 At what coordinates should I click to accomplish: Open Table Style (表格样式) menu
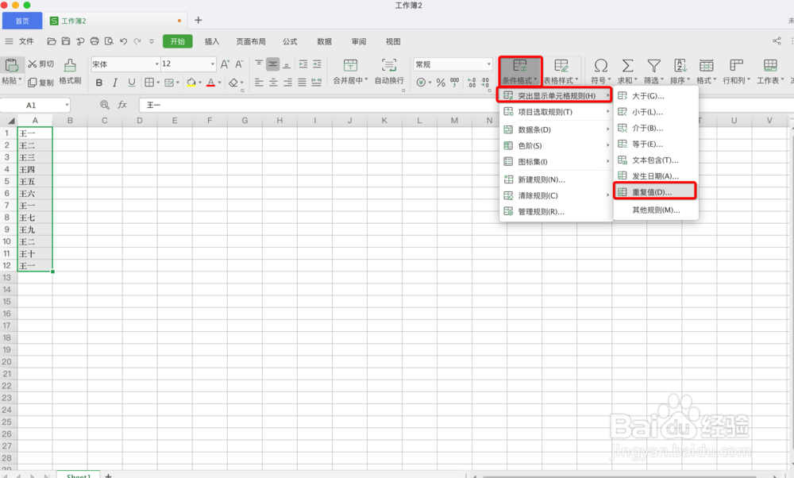tap(561, 71)
